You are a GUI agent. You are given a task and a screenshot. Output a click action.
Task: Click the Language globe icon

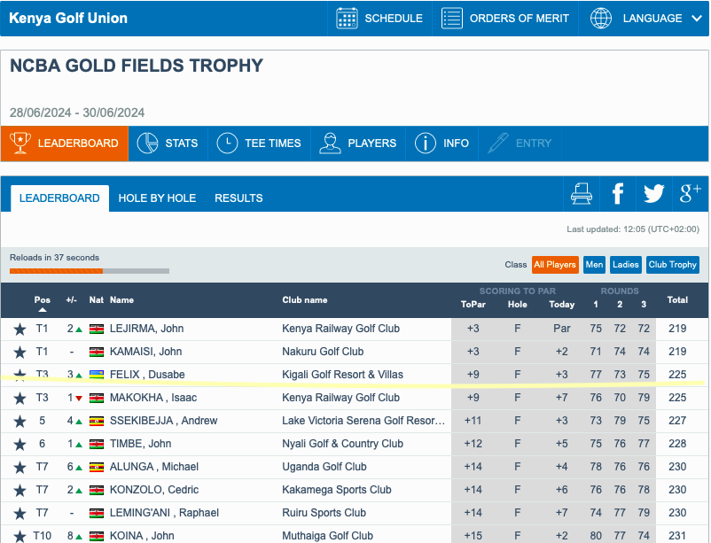(600, 18)
